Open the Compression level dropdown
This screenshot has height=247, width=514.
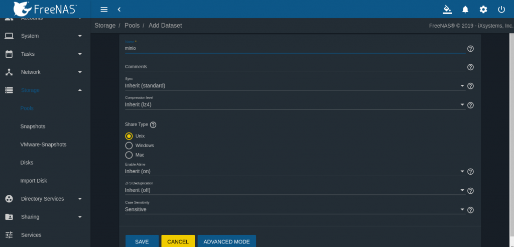click(x=294, y=105)
